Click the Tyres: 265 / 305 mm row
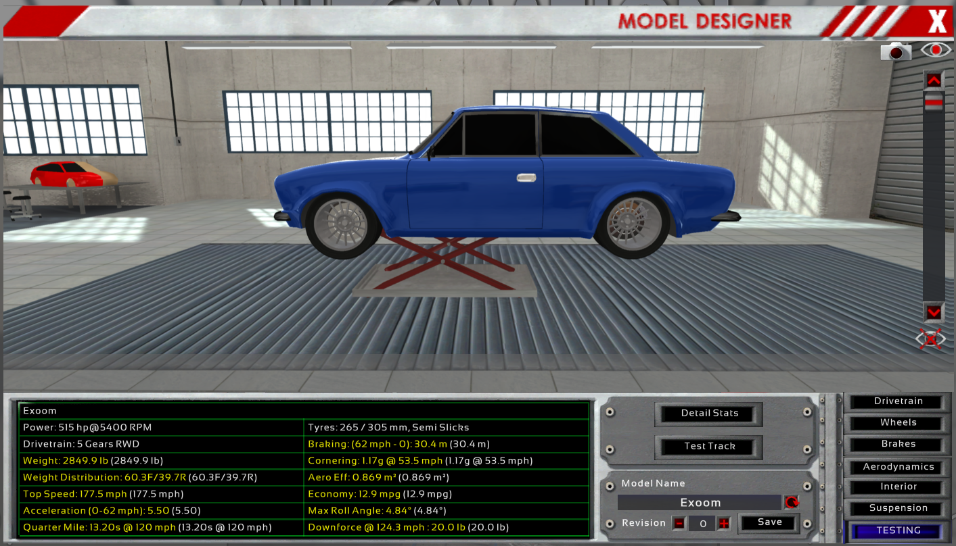The width and height of the screenshot is (956, 546). (447, 428)
